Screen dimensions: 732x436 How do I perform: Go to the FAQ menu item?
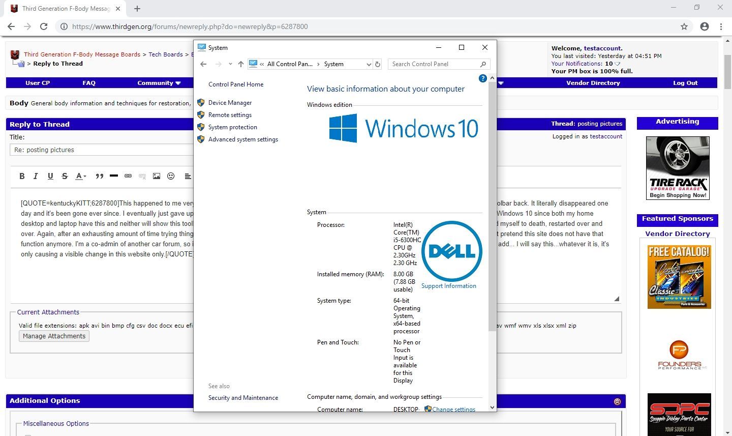89,83
